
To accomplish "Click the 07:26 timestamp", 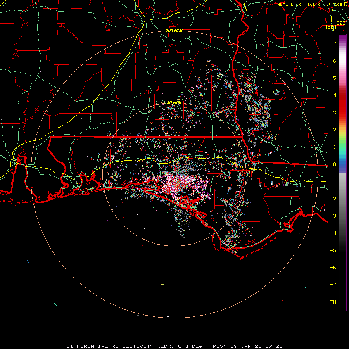I will tap(274, 346).
